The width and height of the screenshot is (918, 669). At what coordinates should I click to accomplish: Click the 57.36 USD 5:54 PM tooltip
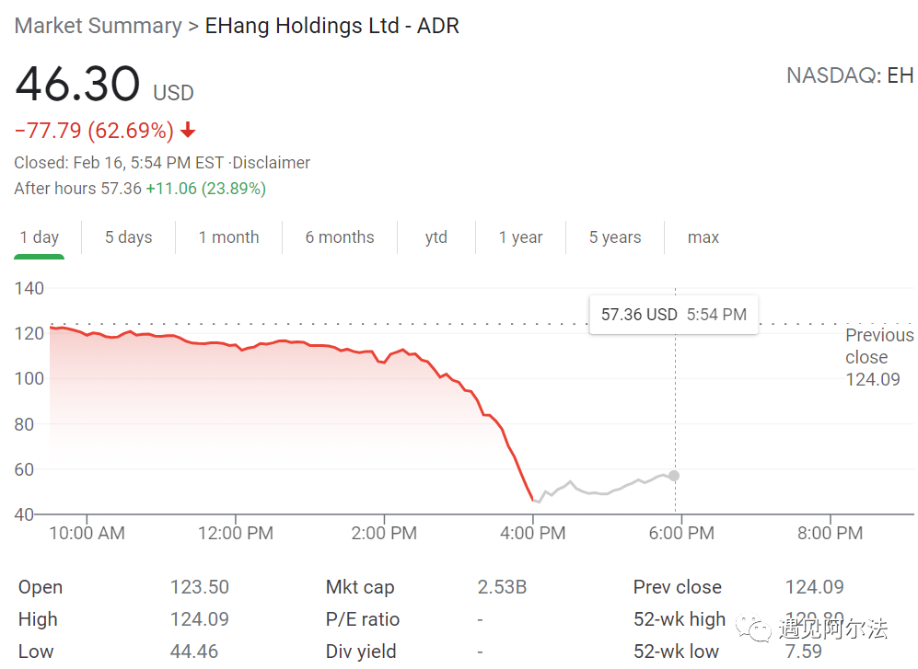(674, 315)
